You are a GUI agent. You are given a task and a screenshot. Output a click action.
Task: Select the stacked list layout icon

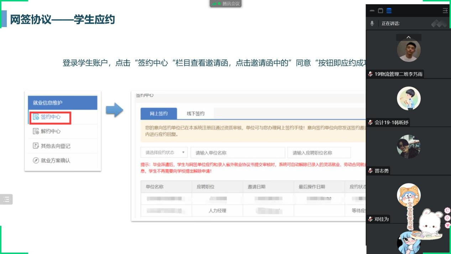389,11
